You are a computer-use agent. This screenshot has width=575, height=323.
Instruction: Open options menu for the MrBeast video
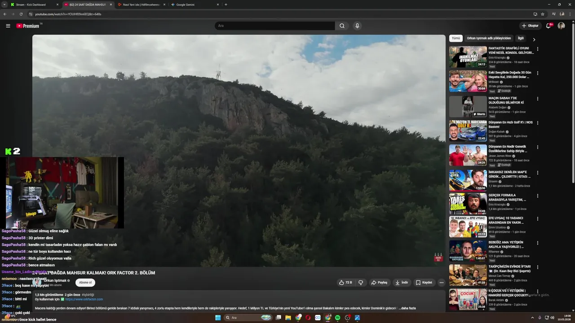click(x=538, y=73)
